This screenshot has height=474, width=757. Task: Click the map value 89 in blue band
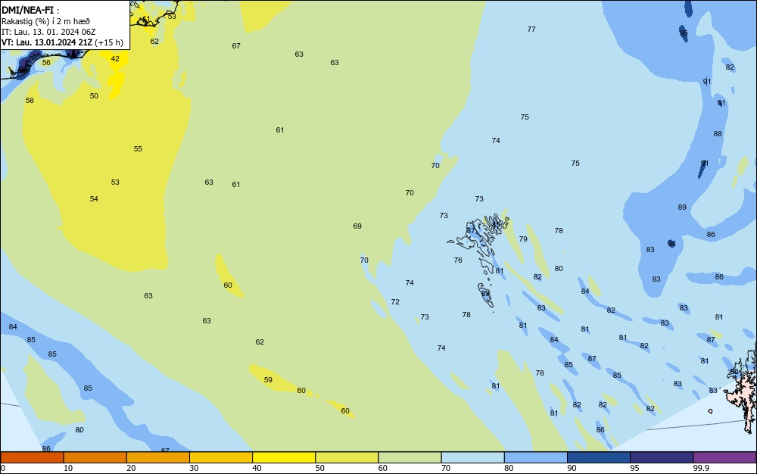[682, 207]
